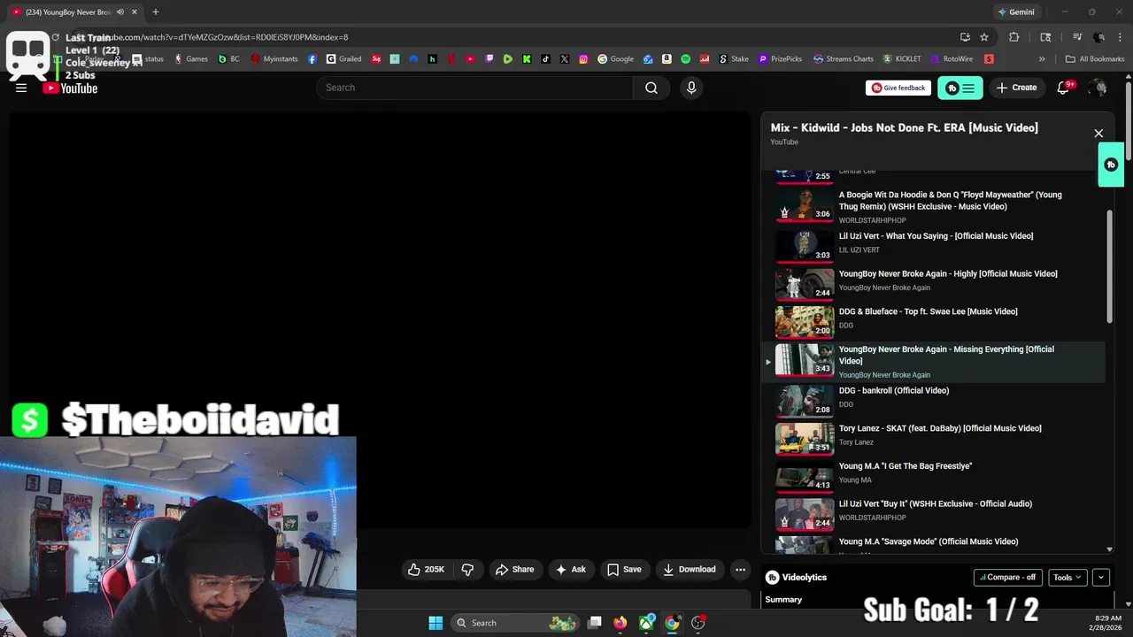Close the mix playlist panel
1133x637 pixels.
(x=1098, y=134)
